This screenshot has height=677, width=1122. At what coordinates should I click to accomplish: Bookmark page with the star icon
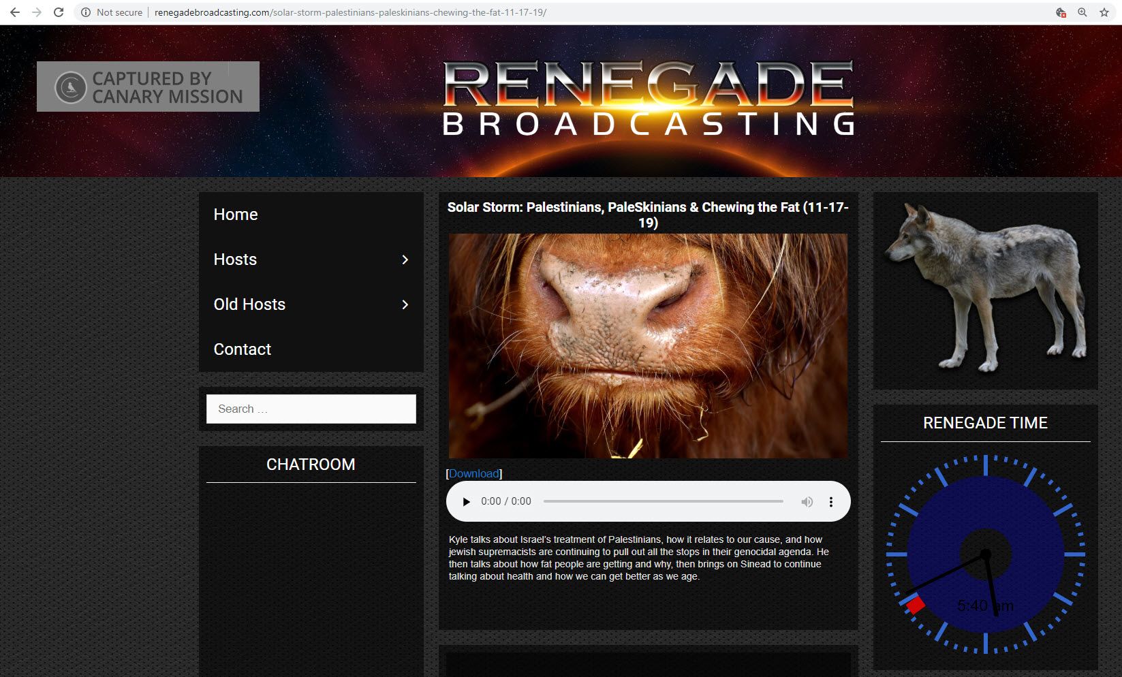click(1104, 12)
